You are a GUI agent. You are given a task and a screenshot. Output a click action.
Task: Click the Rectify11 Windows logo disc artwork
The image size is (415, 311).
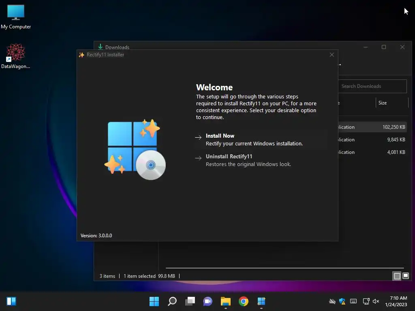[x=135, y=150]
